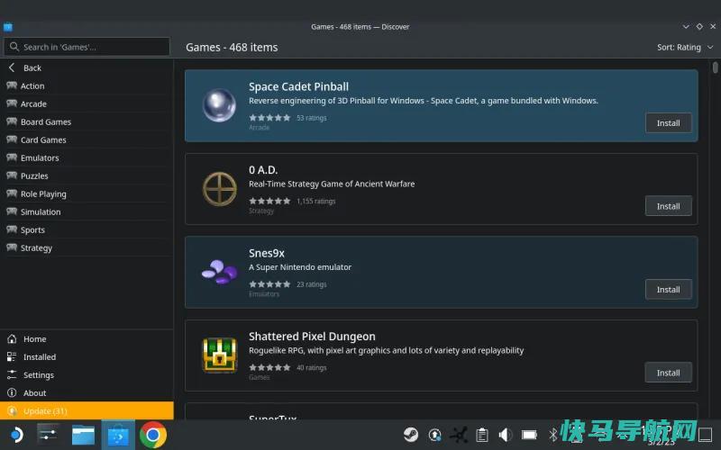The image size is (721, 450).
Task: Open System Settings from the taskbar
Action: [49, 435]
